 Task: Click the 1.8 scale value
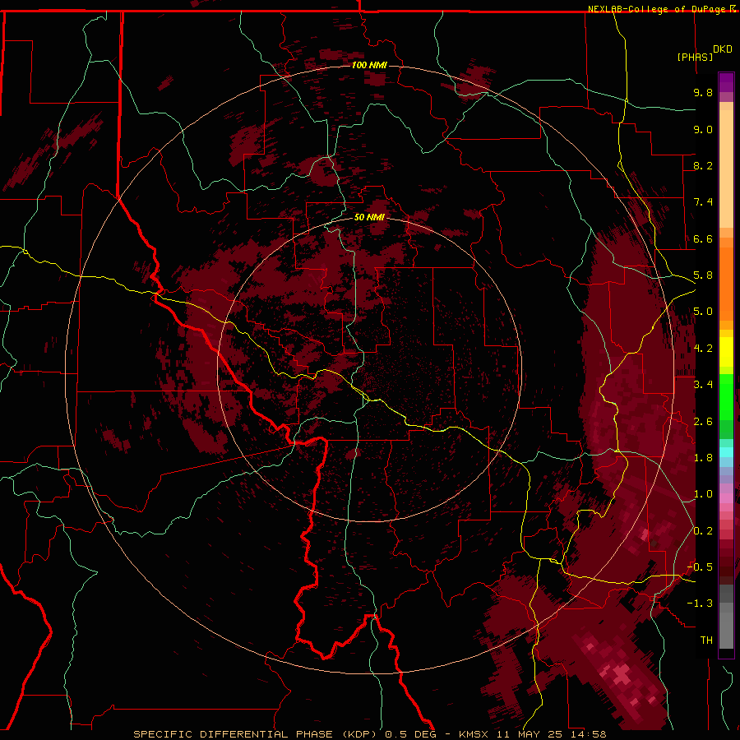[703, 458]
